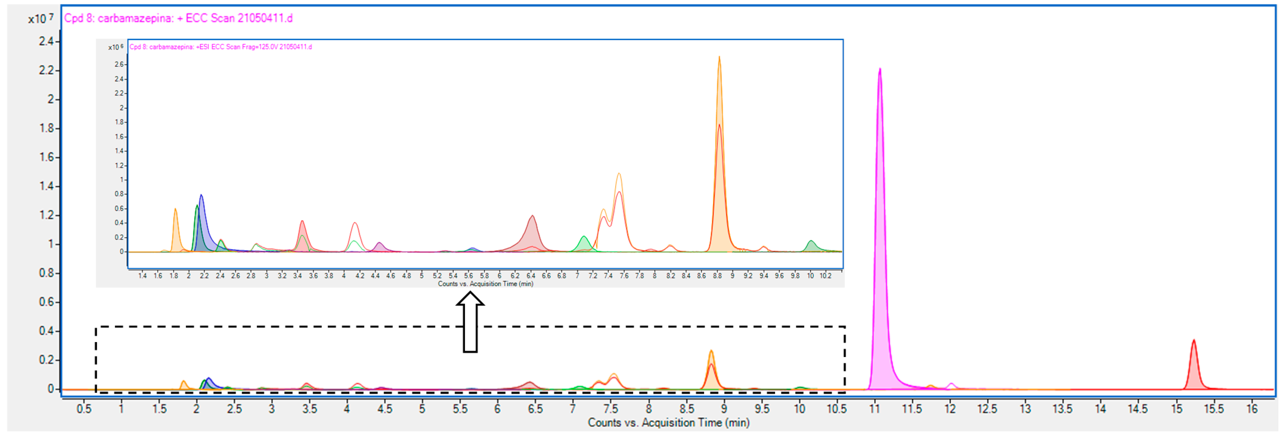The image size is (1284, 435).
Task: Click main y-axis tick label '1.4'
Action: [x=46, y=186]
